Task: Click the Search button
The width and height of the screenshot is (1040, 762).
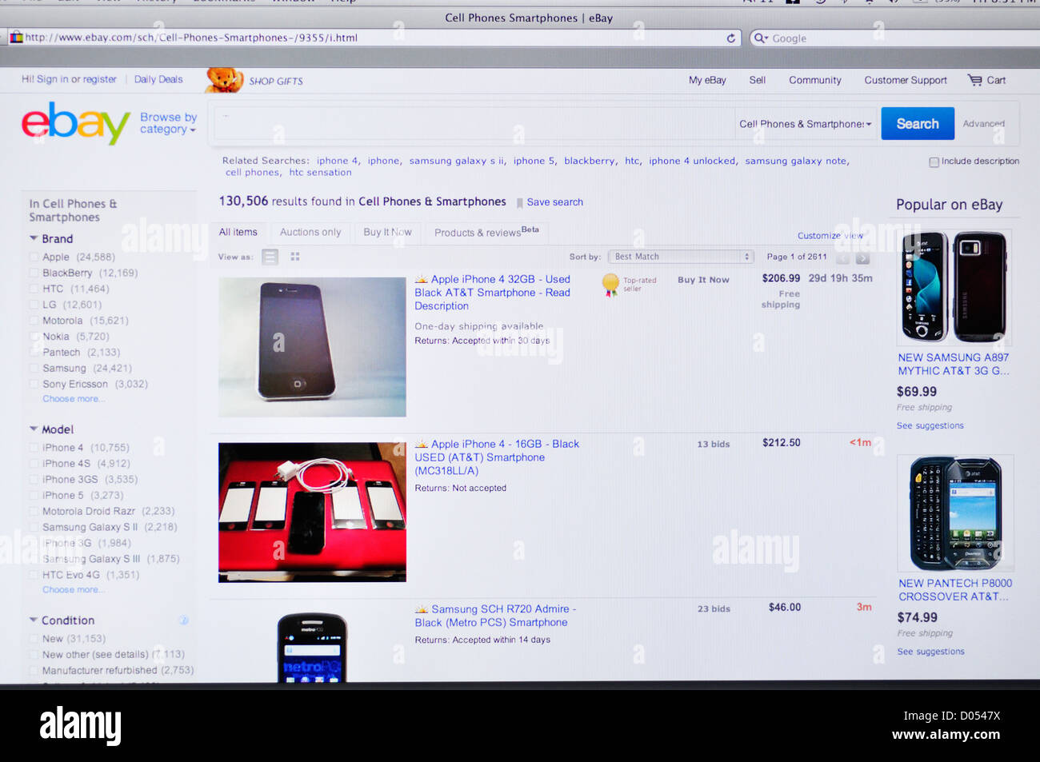Action: tap(918, 124)
